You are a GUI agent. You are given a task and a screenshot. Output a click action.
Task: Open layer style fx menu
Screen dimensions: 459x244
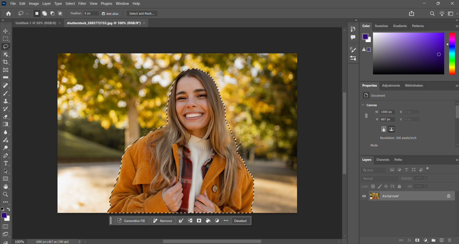409,240
